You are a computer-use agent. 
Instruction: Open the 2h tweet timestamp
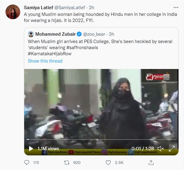pos(91,8)
